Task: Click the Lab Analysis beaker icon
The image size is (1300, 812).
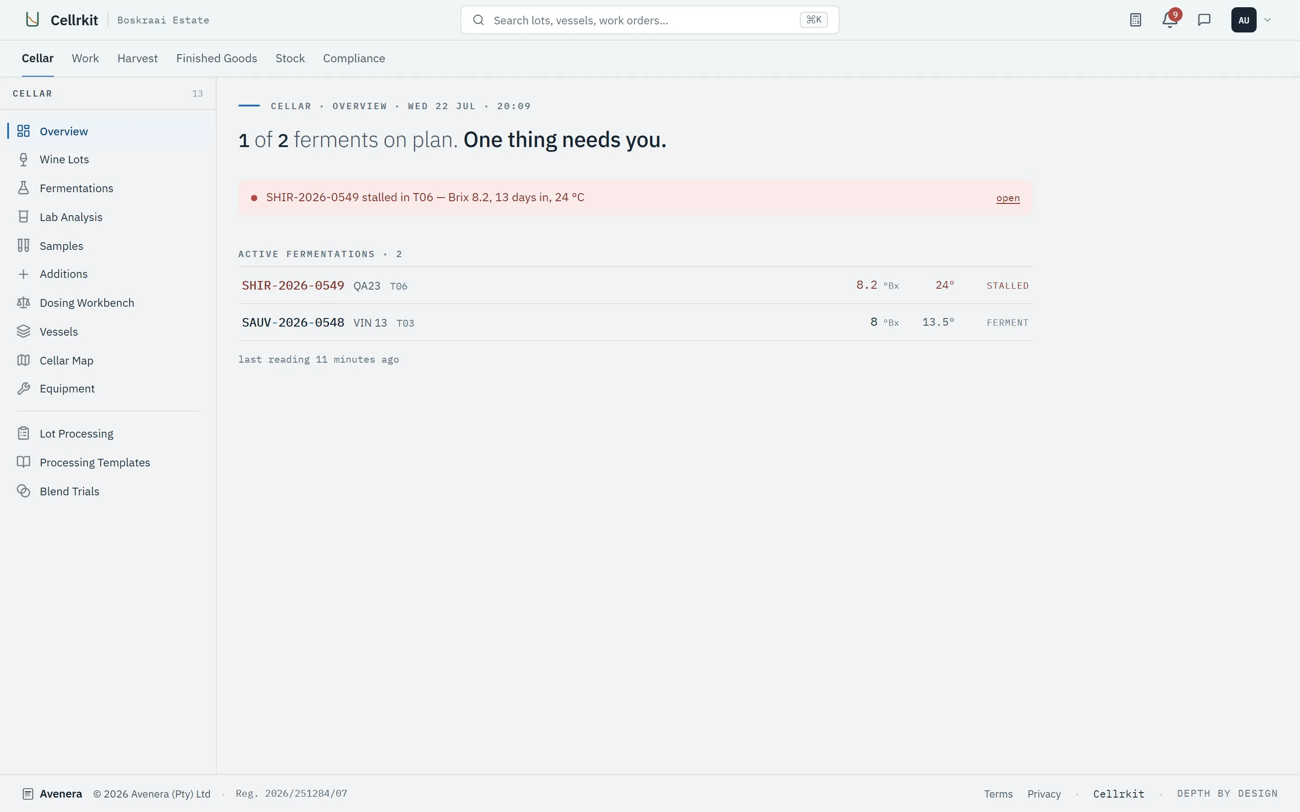Action: coord(23,217)
